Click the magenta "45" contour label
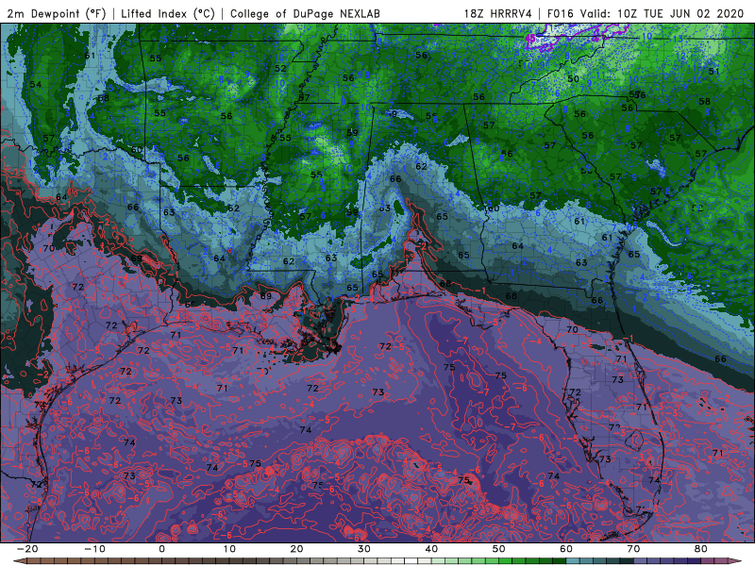Screen dimensions: 755x566 (x=530, y=38)
